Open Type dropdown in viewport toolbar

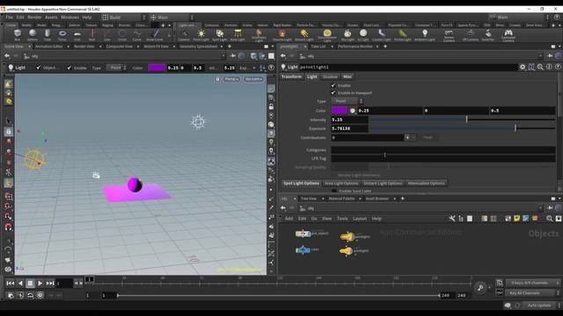tap(116, 68)
